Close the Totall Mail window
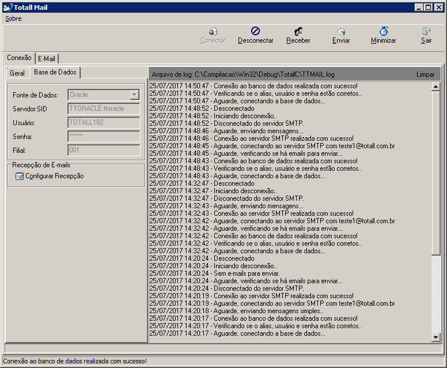The width and height of the screenshot is (447, 368). click(x=439, y=7)
